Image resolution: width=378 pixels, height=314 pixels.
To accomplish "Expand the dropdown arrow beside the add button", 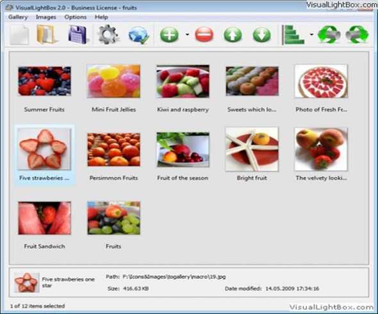I will click(x=187, y=35).
